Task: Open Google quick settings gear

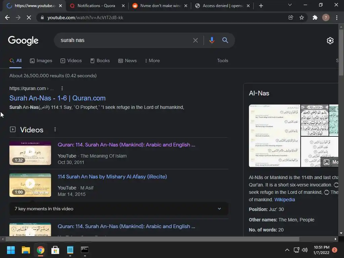Action: pyautogui.click(x=330, y=41)
